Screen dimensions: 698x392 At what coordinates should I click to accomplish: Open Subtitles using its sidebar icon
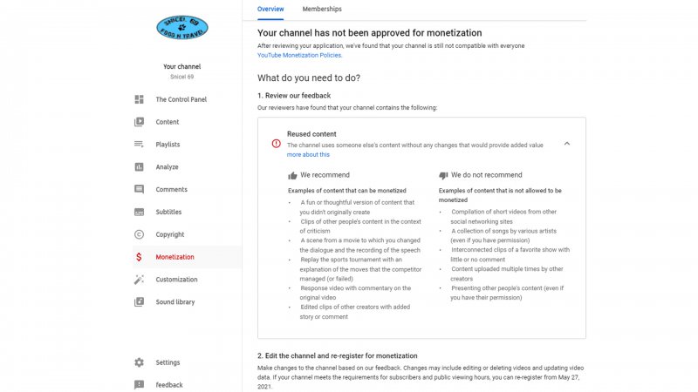[x=139, y=212]
